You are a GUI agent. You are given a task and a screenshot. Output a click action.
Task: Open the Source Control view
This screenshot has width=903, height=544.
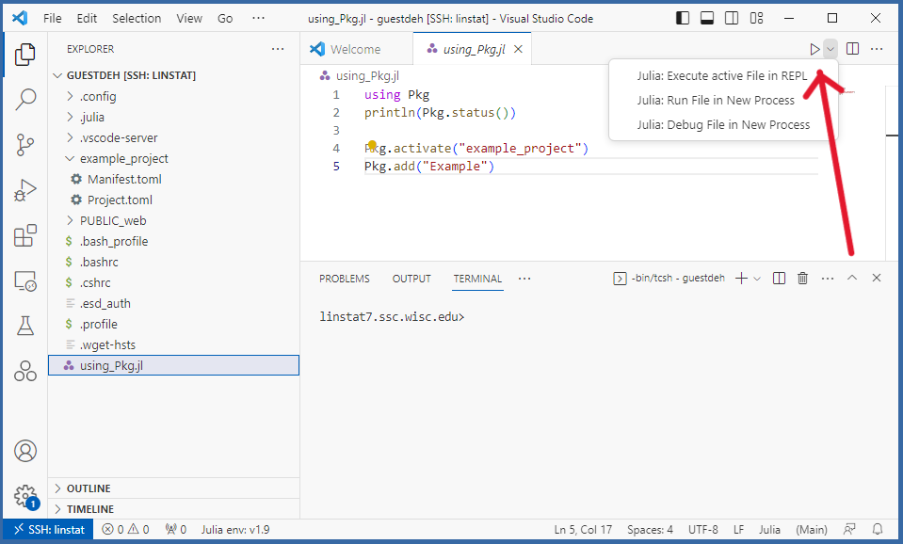(x=25, y=144)
